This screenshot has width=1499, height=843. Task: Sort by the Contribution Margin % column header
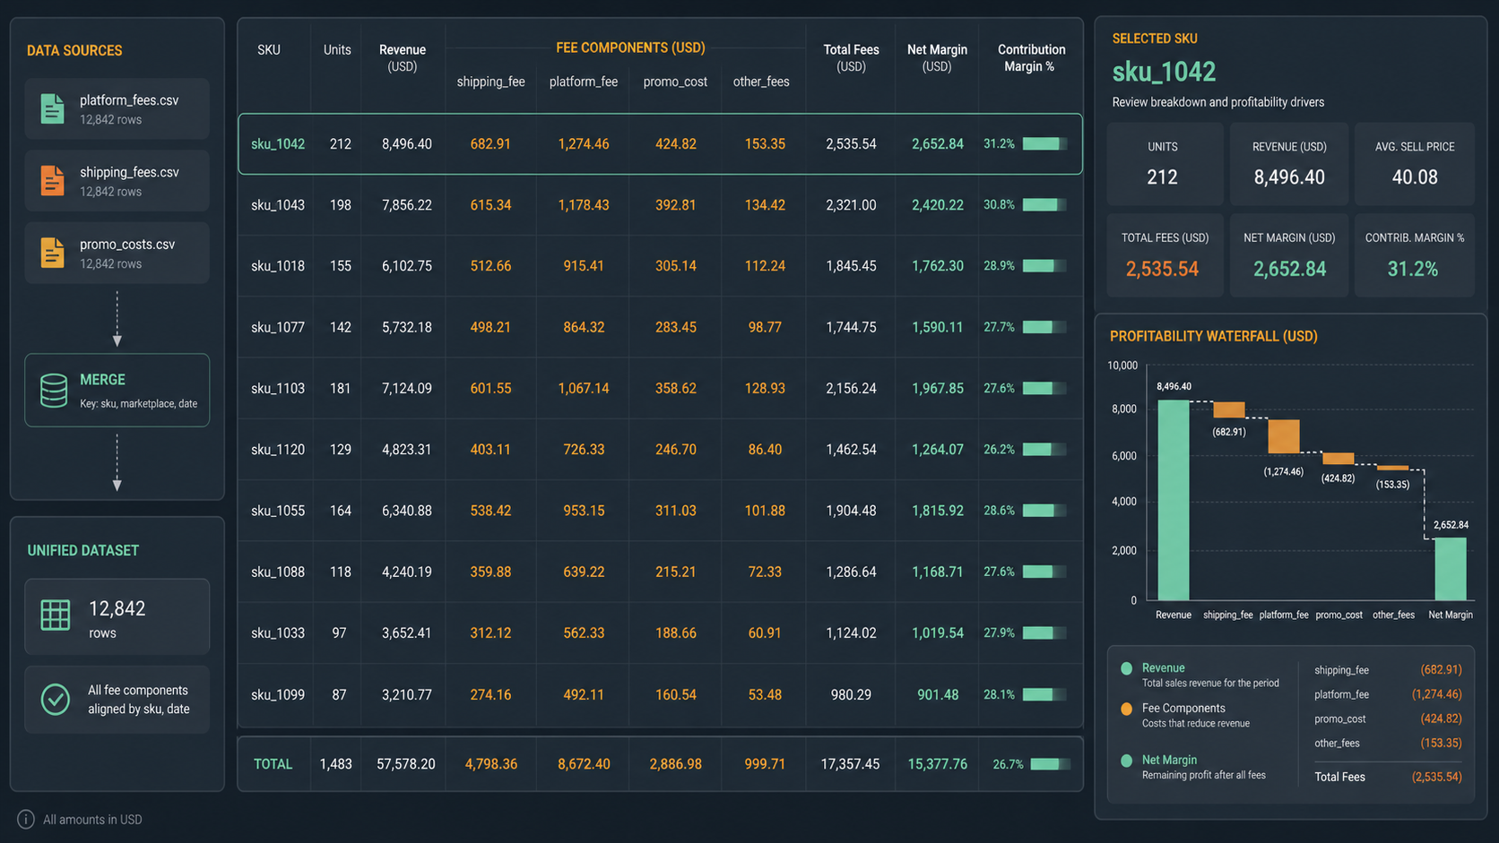[x=1031, y=58]
